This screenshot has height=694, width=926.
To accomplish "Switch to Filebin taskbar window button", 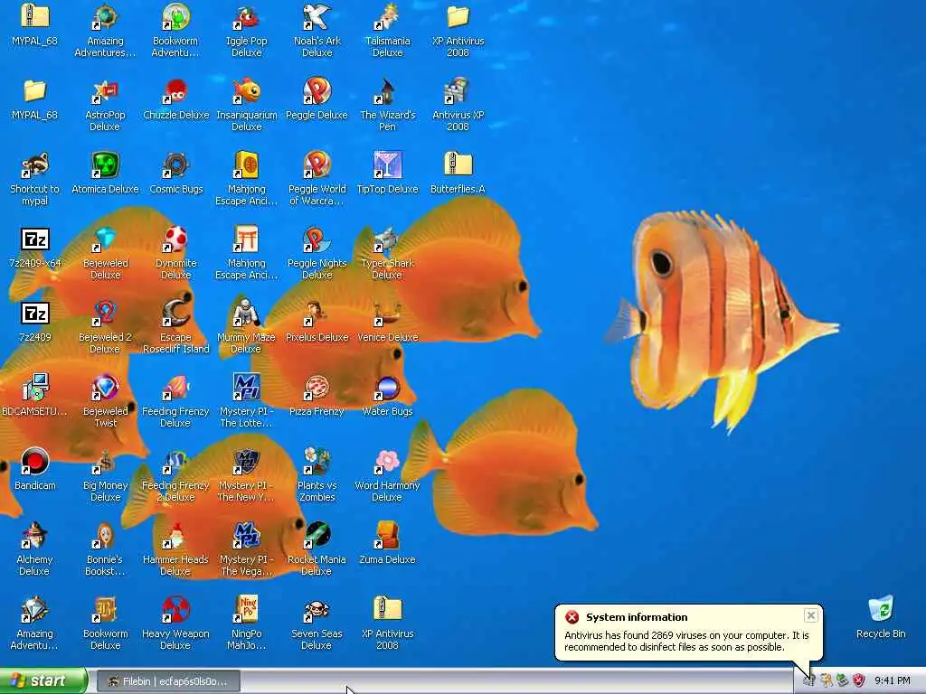I will (168, 681).
